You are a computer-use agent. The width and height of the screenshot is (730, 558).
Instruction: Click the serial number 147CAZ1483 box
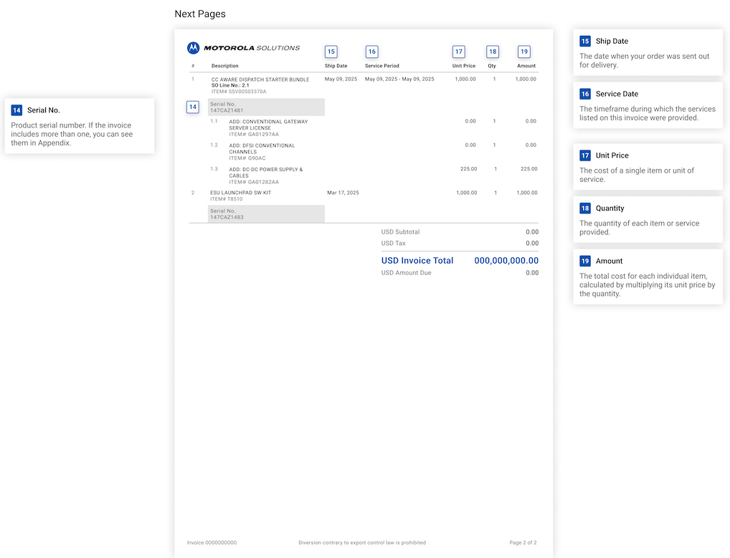266,214
